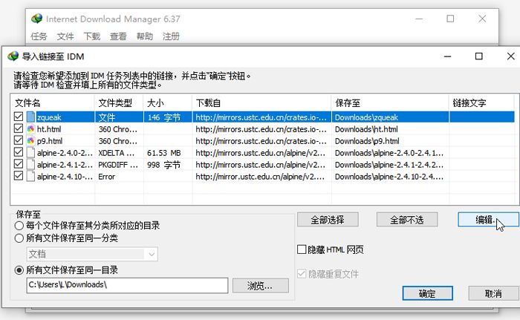Click the alpine-2.4.0 XDELTA file icon

31,152
